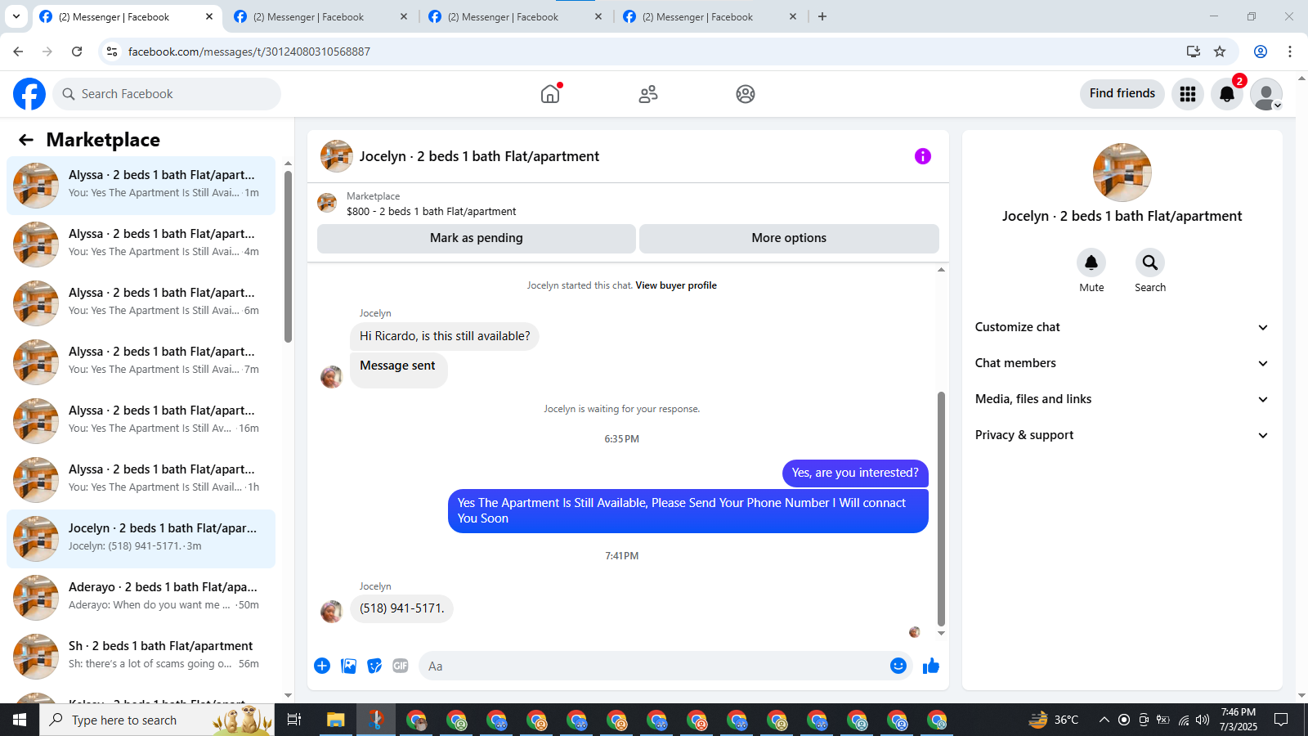
Task: Click Jocelyn's avatar beside phone number message
Action: point(331,612)
